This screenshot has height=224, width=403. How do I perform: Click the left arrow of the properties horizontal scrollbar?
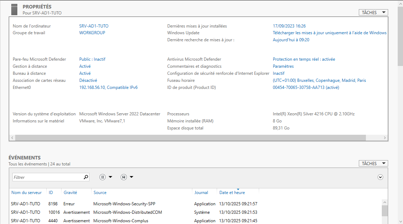click(12, 138)
